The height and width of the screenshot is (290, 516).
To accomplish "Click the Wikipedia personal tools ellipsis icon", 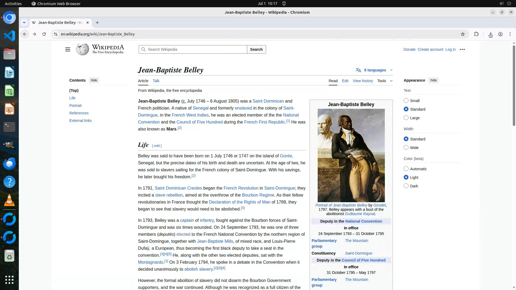I will [462, 49].
